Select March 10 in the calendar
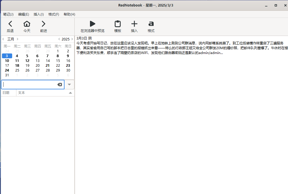The height and width of the screenshot is (194, 288). pyautogui.click(x=7, y=61)
